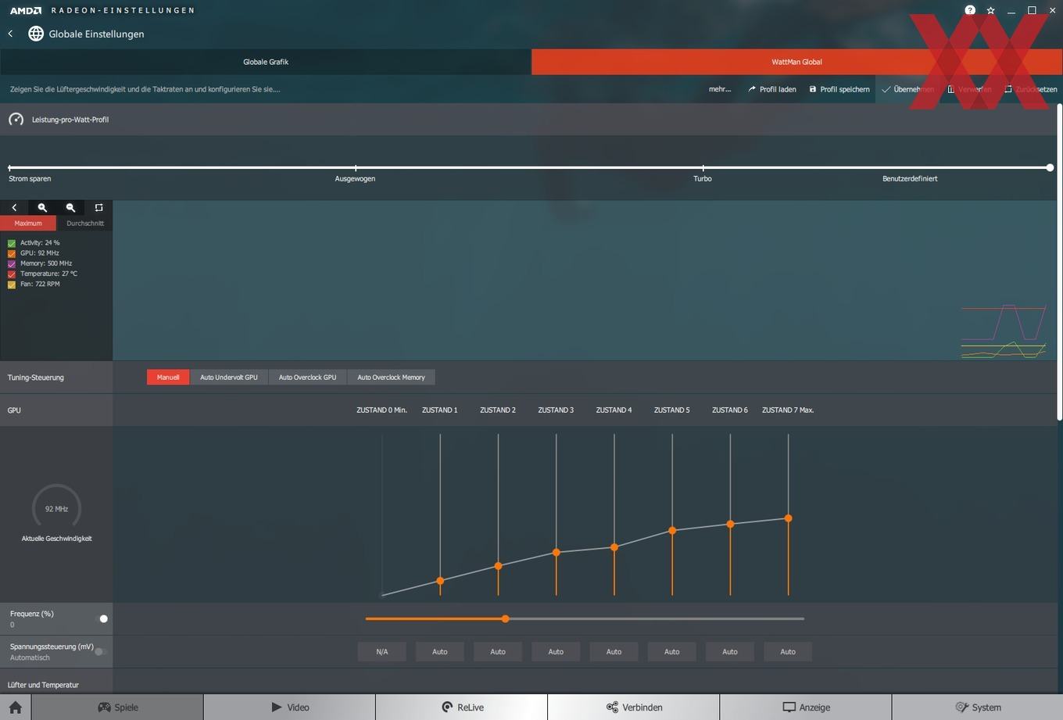Click the ZUSTAND 3 clock point
Image resolution: width=1063 pixels, height=720 pixels.
[x=557, y=552]
